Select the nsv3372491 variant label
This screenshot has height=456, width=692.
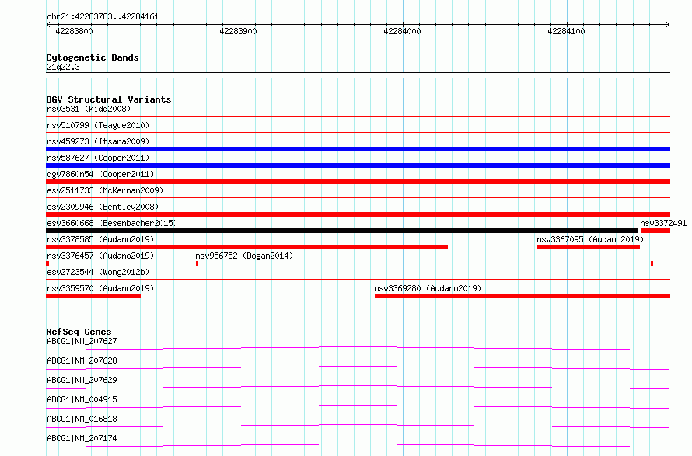click(x=663, y=223)
